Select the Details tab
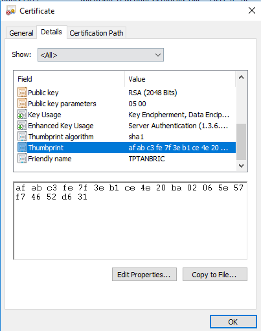Viewport: 261px width, 331px height. click(51, 32)
